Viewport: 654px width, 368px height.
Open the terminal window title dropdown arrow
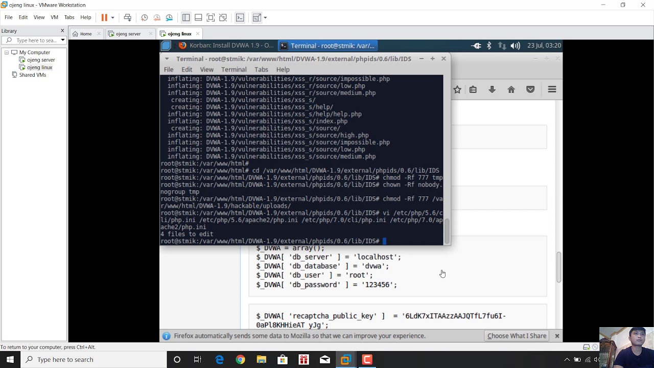coord(167,59)
